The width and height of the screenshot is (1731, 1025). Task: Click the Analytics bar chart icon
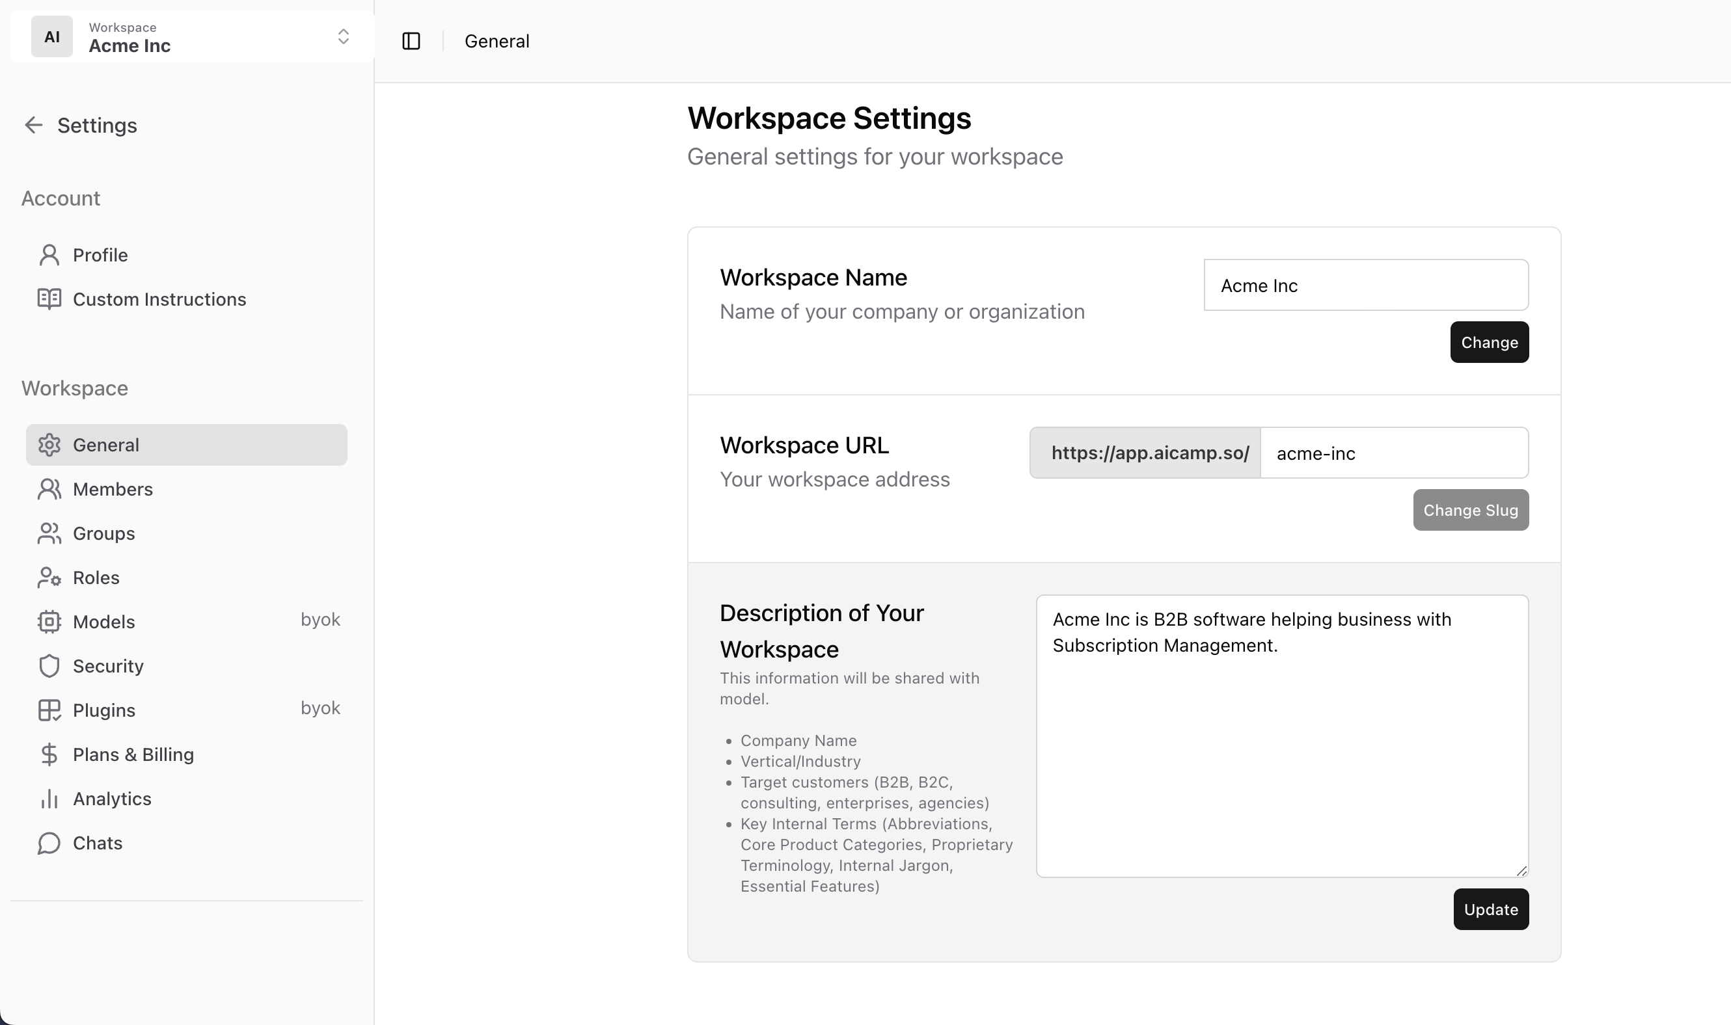49,799
